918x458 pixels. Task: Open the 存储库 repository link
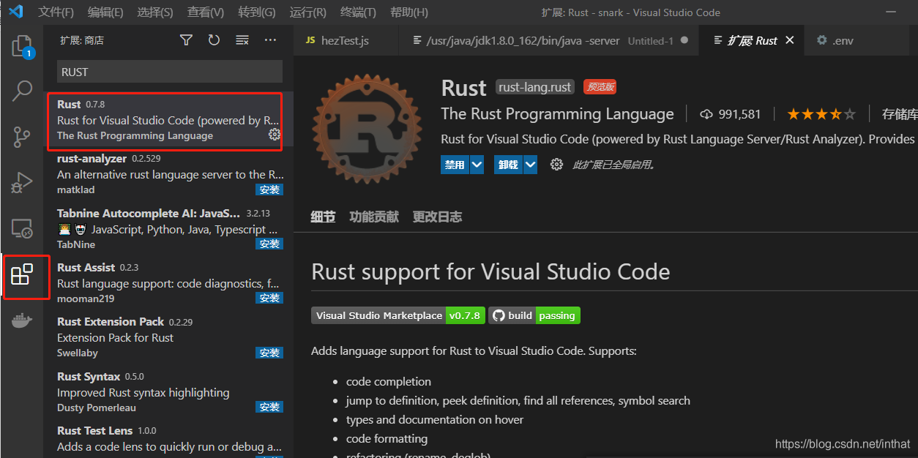(x=900, y=113)
